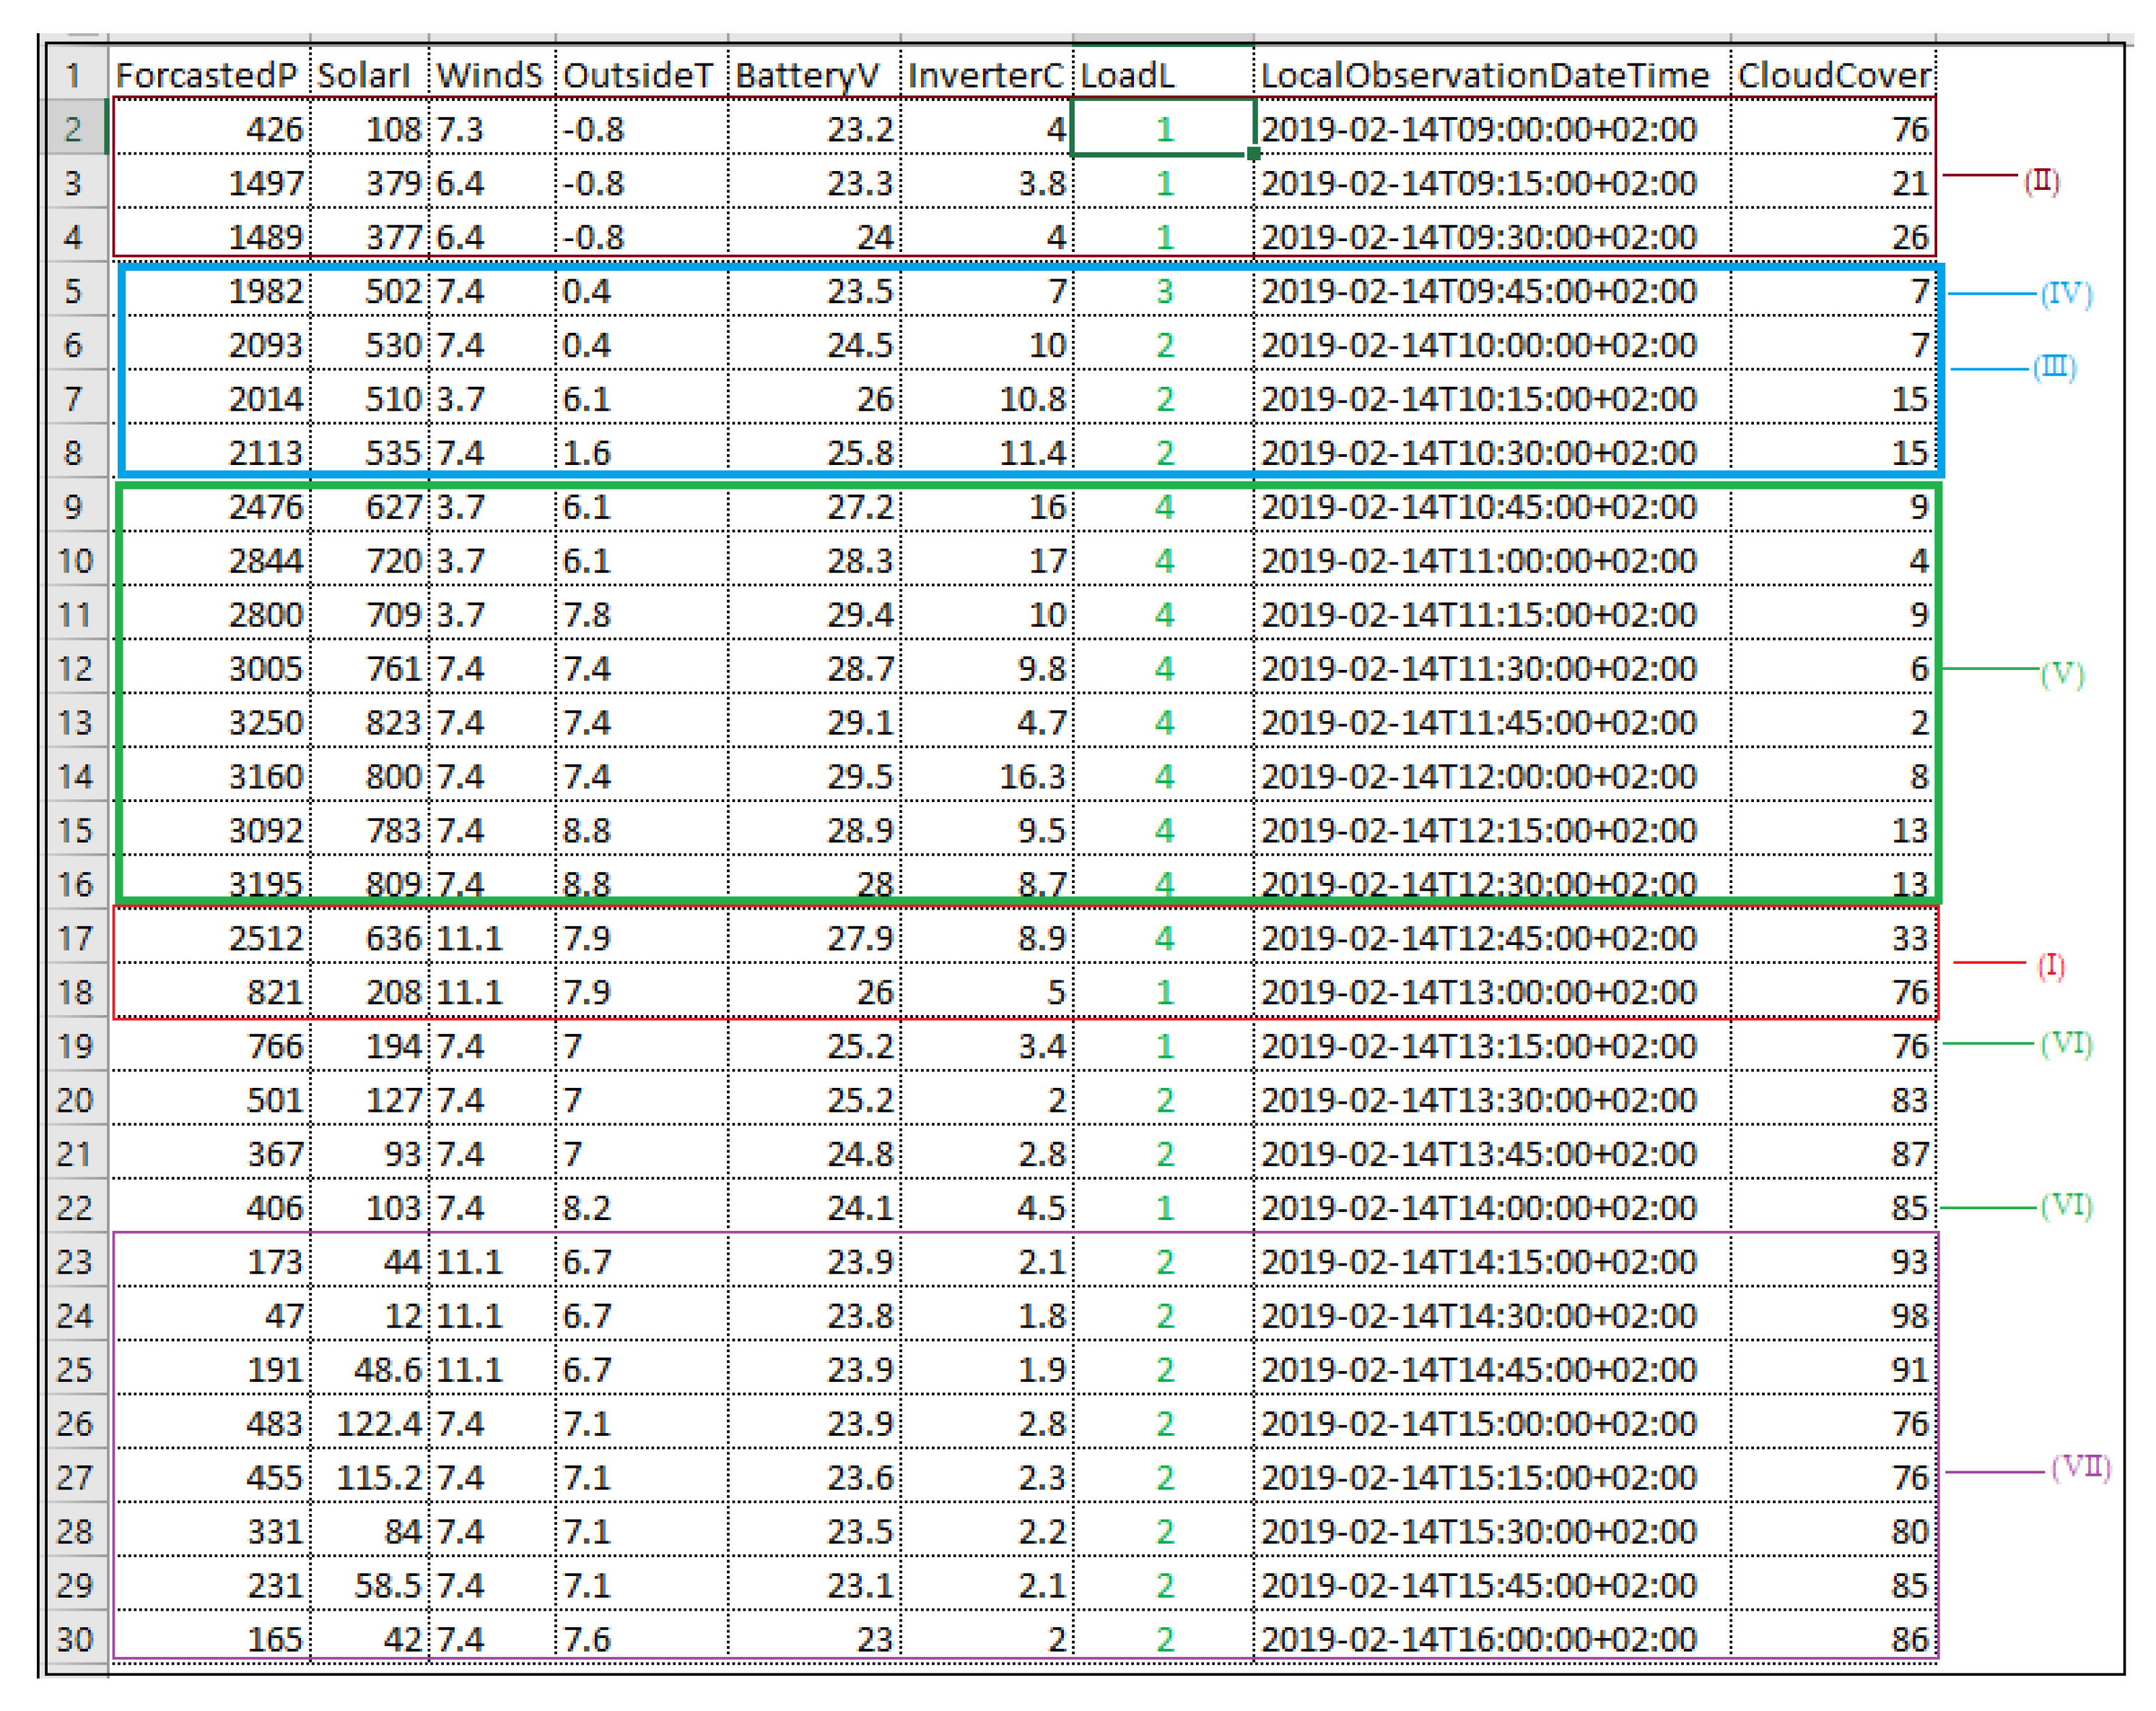Select row header number 23
This screenshot has width=2156, height=1711.
click(x=76, y=1262)
